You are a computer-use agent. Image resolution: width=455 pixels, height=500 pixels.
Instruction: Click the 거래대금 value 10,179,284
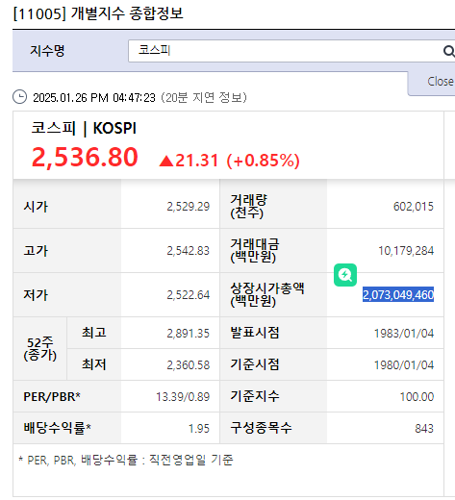(x=406, y=251)
